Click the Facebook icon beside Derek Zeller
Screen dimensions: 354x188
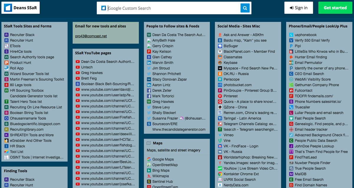[x=149, y=91]
